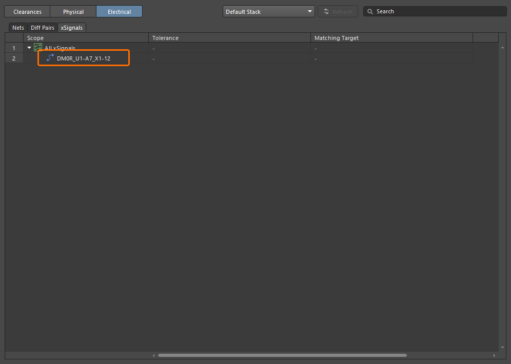Viewport: 511px width, 364px height.
Task: Select the xSignals tab
Action: [71, 28]
